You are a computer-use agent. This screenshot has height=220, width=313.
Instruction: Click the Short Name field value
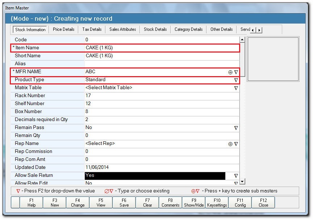pos(162,56)
